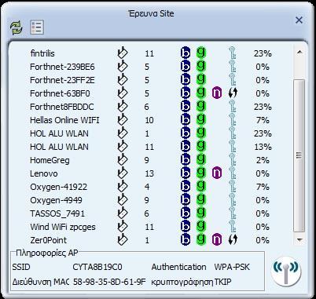This screenshot has width=316, height=299.
Task: Select the Lenovo network
Action: (x=44, y=173)
